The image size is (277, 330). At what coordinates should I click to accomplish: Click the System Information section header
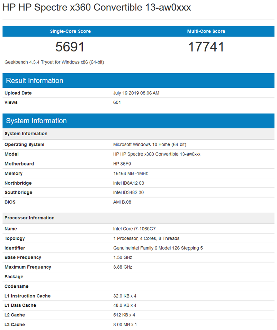[34, 121]
